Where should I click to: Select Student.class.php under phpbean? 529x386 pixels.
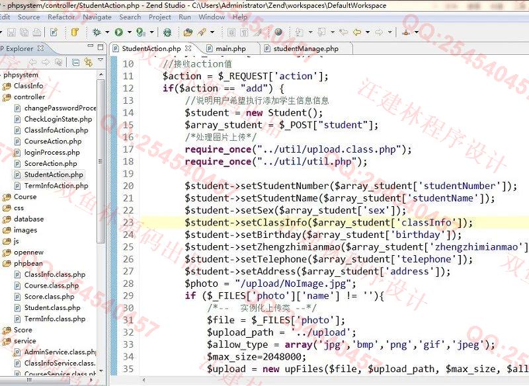52,308
